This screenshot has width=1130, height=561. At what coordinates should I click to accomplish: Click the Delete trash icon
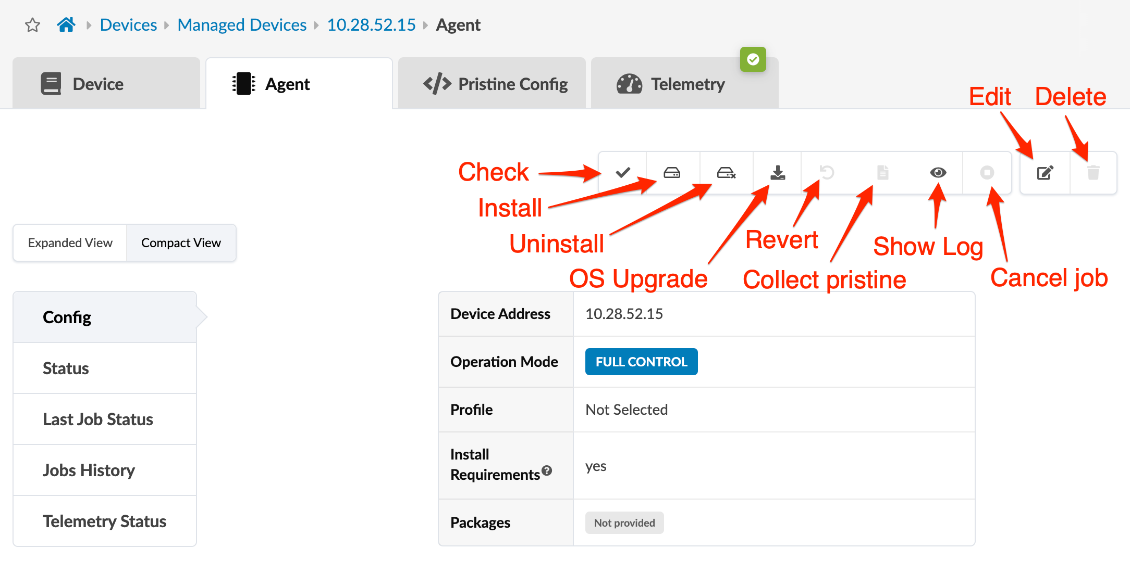(1093, 173)
